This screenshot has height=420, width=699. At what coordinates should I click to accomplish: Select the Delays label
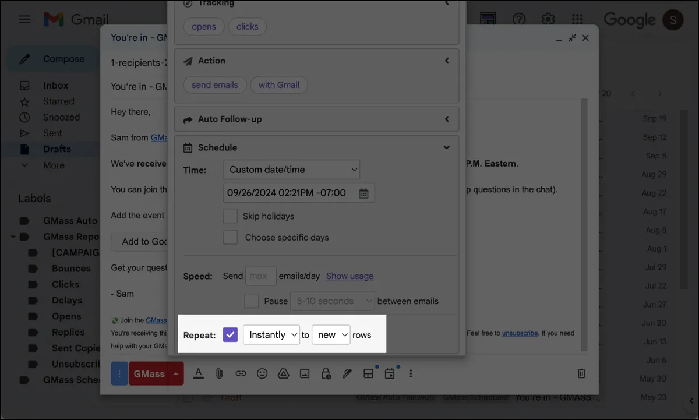66,301
